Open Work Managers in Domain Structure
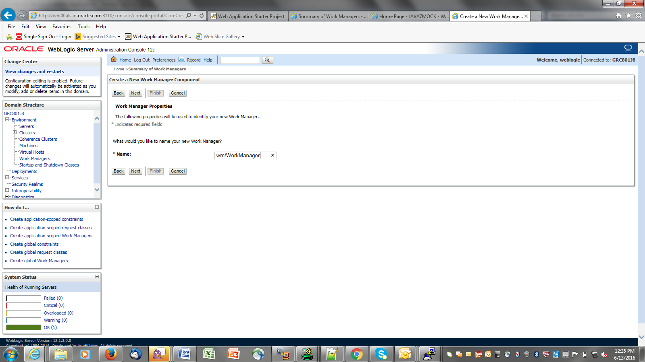The width and height of the screenshot is (645, 362). click(x=35, y=158)
